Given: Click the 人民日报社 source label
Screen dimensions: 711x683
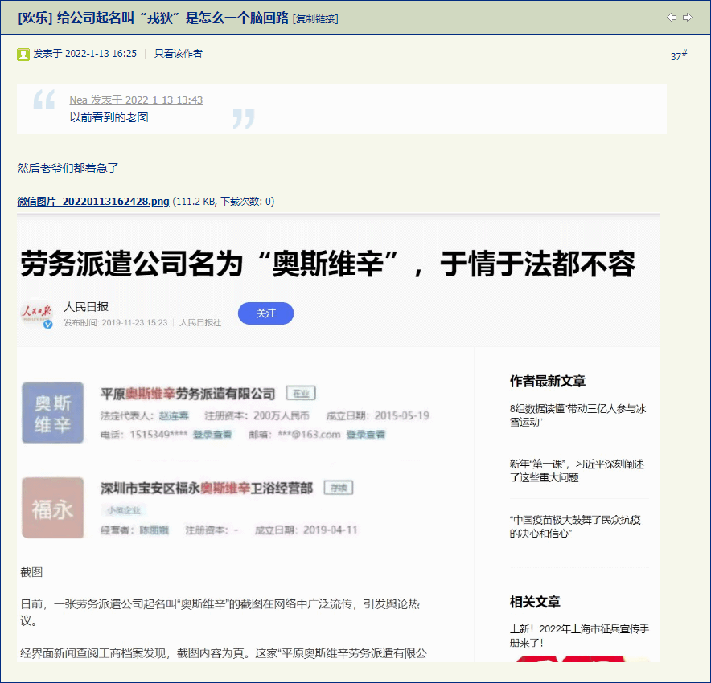Looking at the screenshot, I should 200,322.
